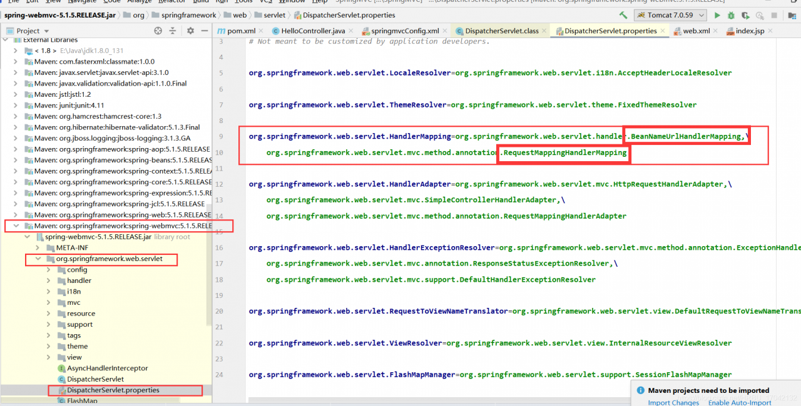
Task: Click the config folder icon
Action: [x=61, y=270]
